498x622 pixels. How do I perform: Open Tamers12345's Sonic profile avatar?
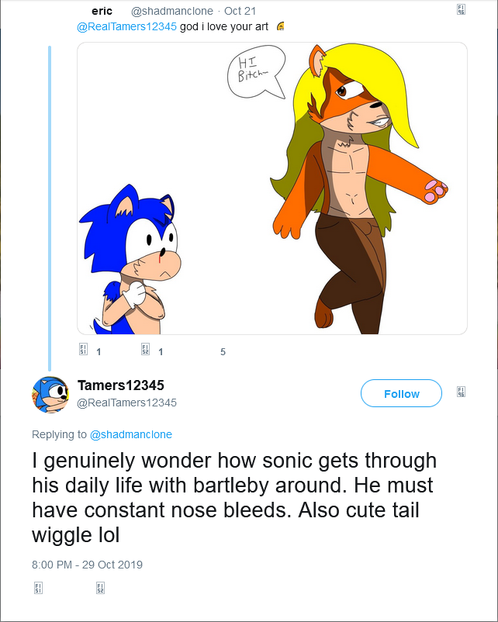click(50, 394)
